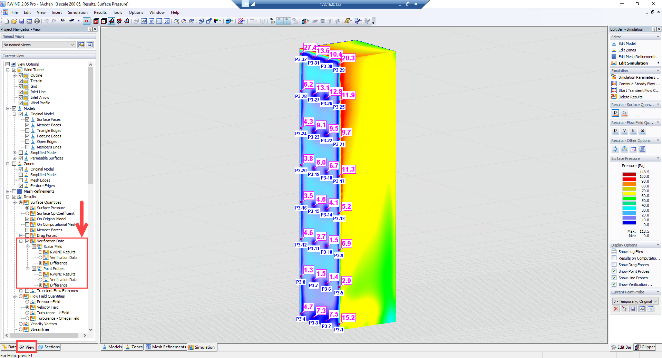Viewport: 662px width, 358px height.
Task: Click pick probe cursor icon under Current Point Probe
Action: [624, 309]
